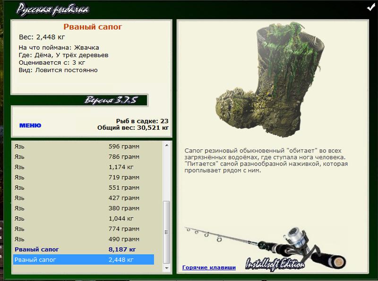
Task: Highlight the Язь 490 грамм row
Action: tap(84, 240)
